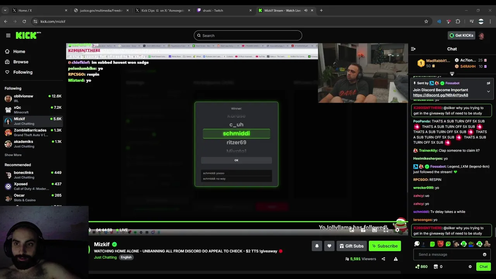This screenshot has width=496, height=279.
Task: Click the 5,591 Viewers count
Action: click(360, 259)
